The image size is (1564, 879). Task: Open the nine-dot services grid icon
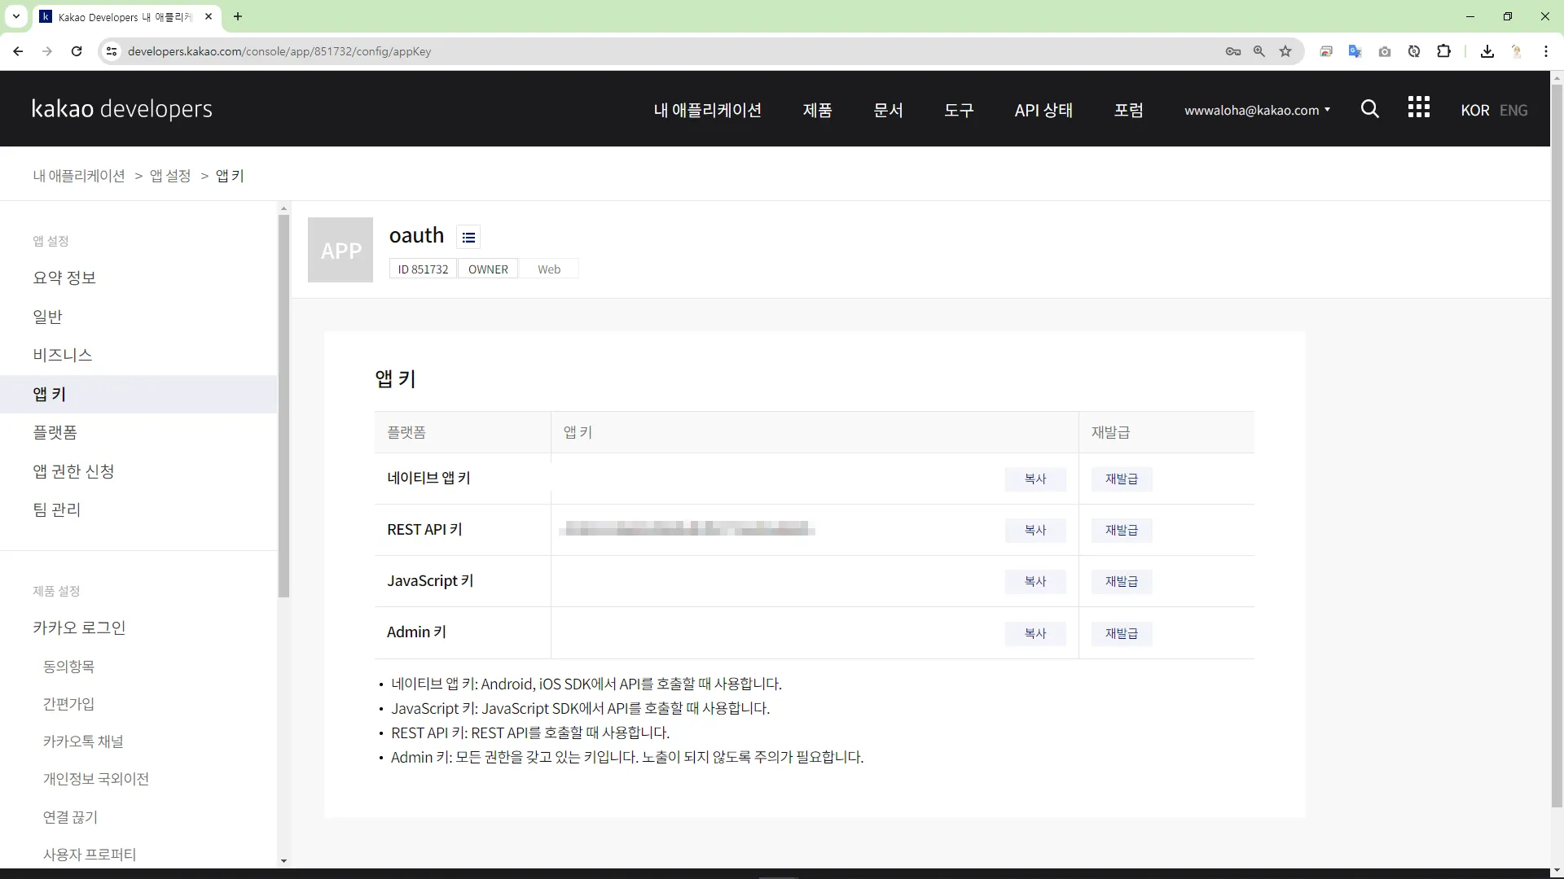click(x=1418, y=107)
